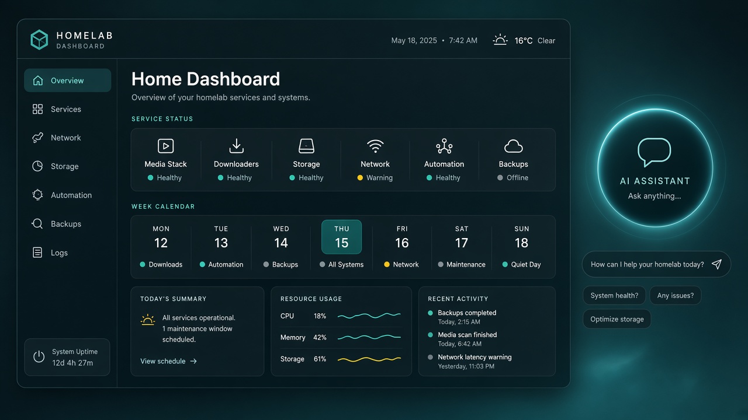Click the 'How can I help' input field
748x420 pixels.
pyautogui.click(x=656, y=264)
